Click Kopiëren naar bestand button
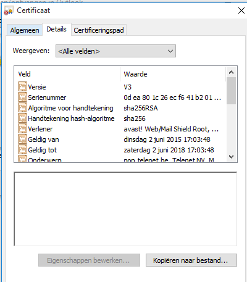This screenshot has height=282, width=247. click(x=191, y=260)
